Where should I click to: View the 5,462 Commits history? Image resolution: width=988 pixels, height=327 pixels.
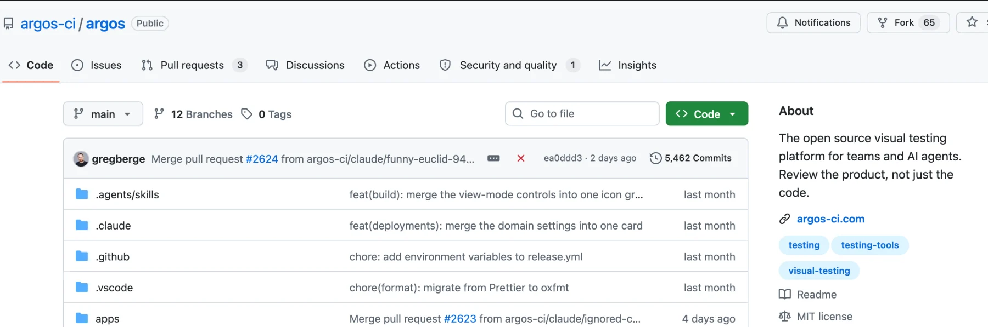point(691,158)
